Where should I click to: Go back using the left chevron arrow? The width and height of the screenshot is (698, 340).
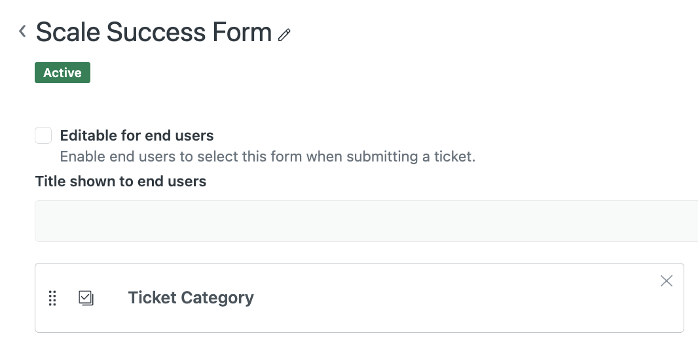(22, 31)
